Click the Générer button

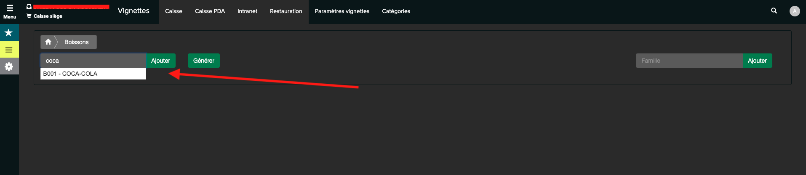click(x=204, y=61)
